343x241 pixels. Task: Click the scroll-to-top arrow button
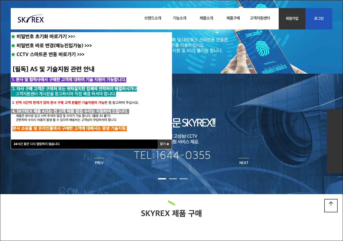[331, 205]
